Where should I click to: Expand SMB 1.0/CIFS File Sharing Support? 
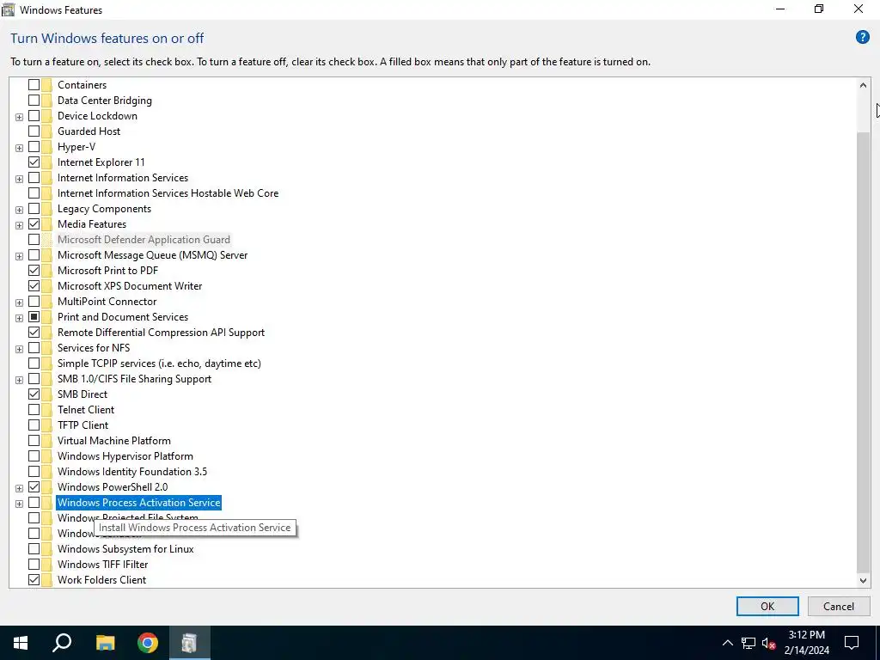tap(19, 380)
